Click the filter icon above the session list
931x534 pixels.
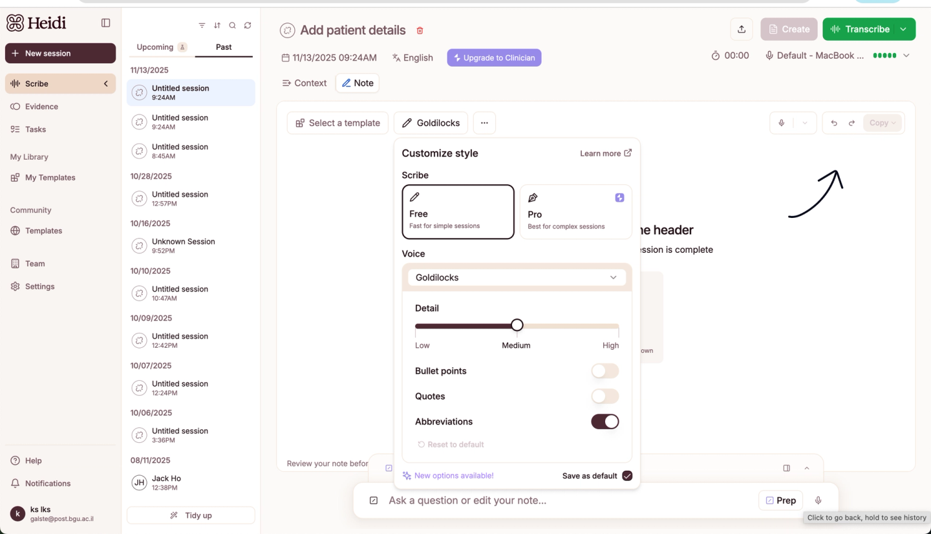pyautogui.click(x=202, y=25)
